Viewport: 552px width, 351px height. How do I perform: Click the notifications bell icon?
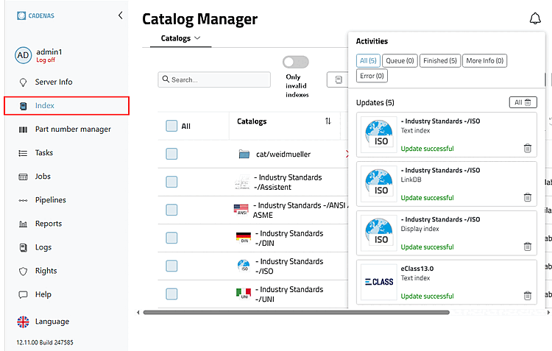[535, 19]
